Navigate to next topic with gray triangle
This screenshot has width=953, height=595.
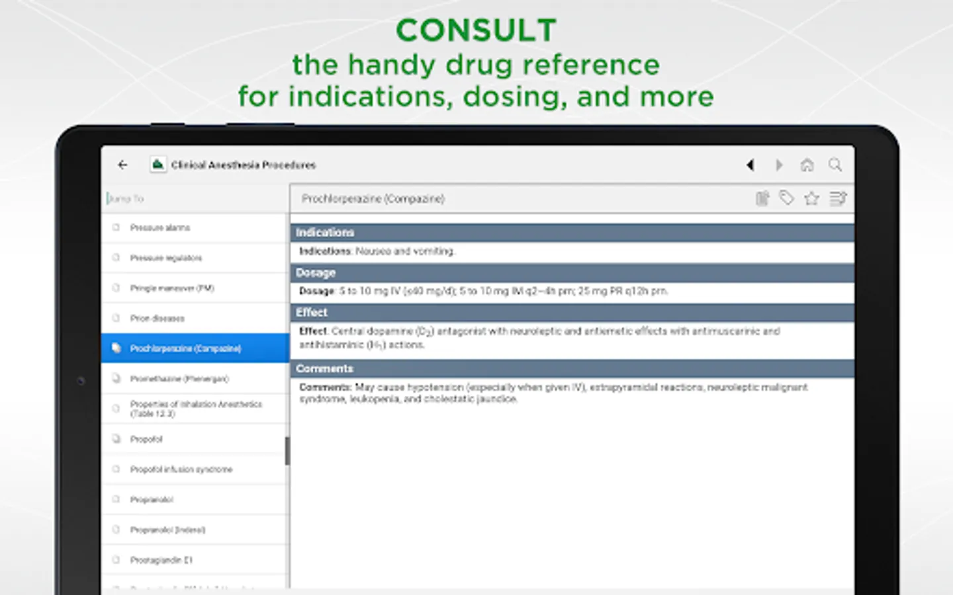[779, 165]
